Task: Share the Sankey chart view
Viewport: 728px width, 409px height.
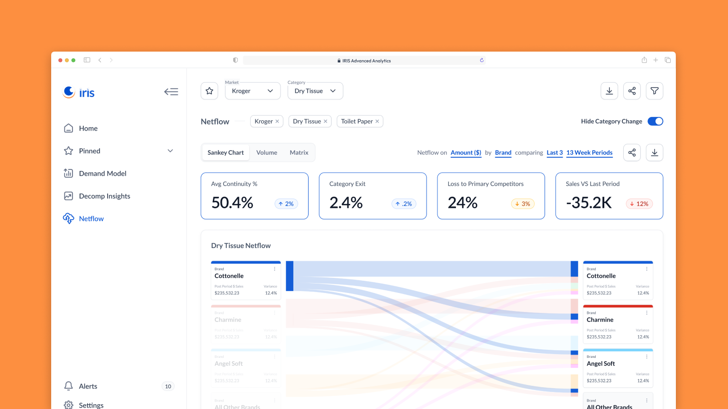Action: click(632, 152)
